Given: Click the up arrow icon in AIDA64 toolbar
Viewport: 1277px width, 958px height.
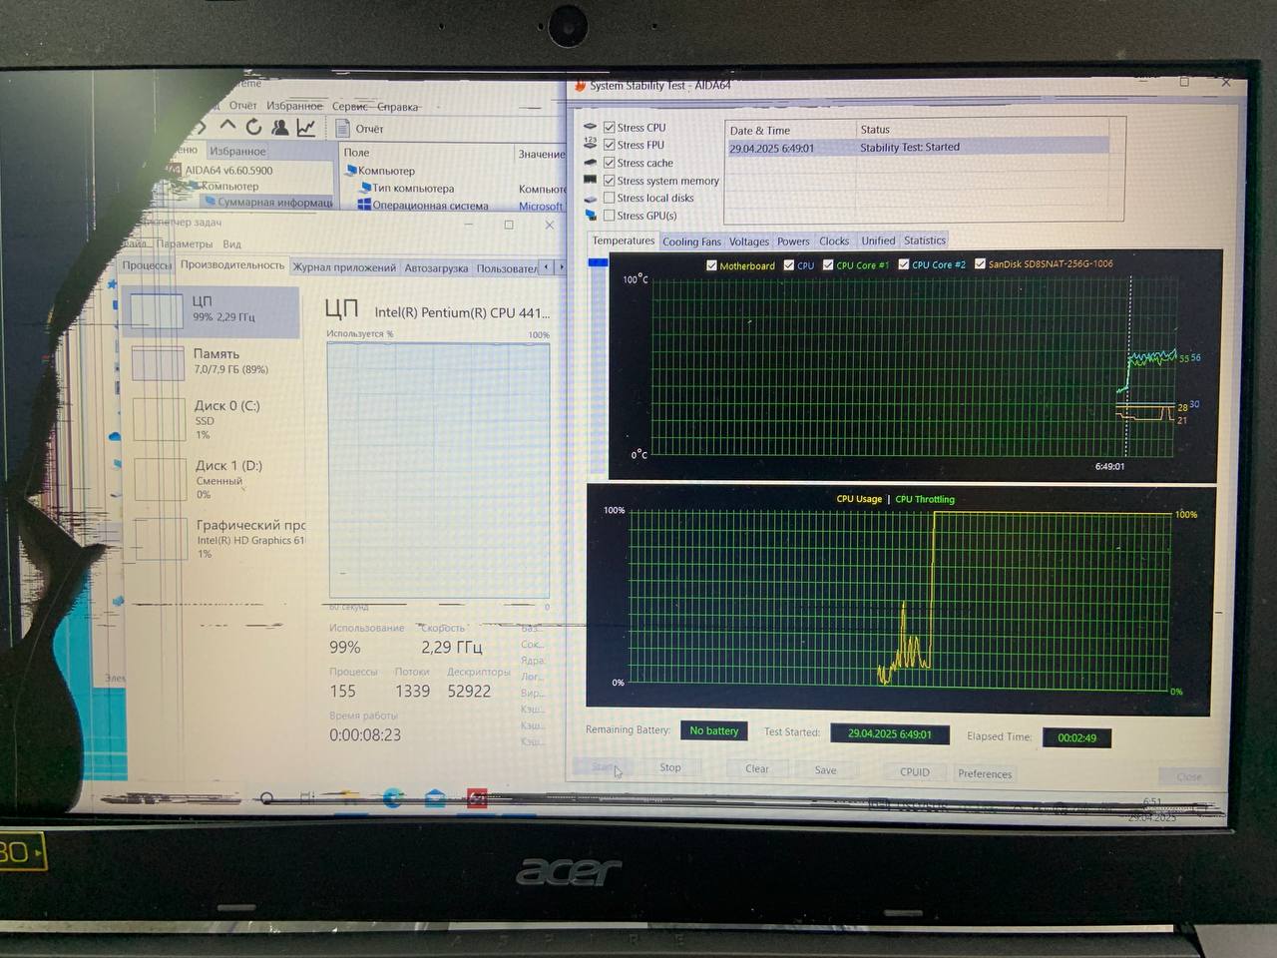Looking at the screenshot, I should (x=227, y=126).
